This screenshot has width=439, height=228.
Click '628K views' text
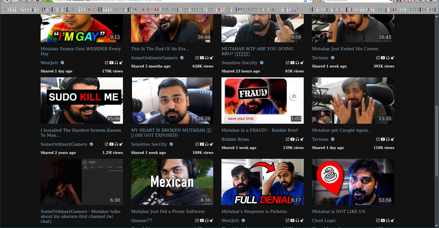tap(203, 66)
